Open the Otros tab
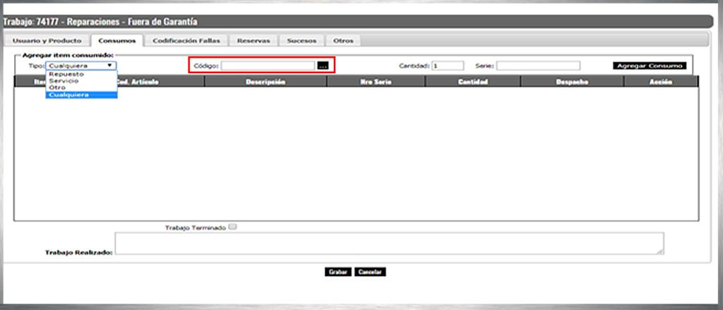The height and width of the screenshot is (310, 723). tap(343, 41)
